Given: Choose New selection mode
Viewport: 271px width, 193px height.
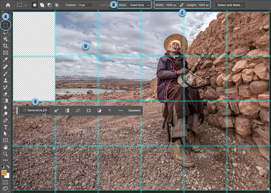Looking at the screenshot, I should [35, 5].
